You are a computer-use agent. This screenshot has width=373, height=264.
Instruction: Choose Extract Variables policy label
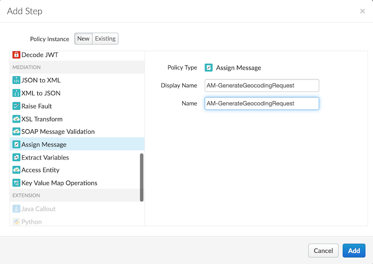(45, 157)
